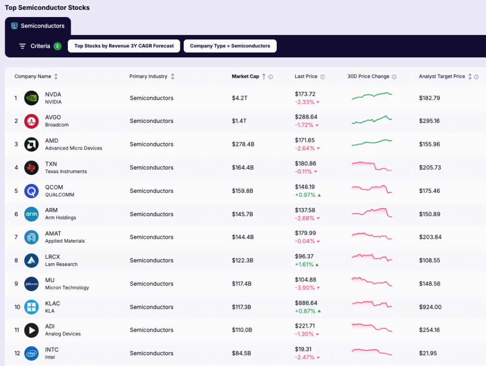Click QCOM change +0.97%
The width and height of the screenshot is (486, 366).
click(x=305, y=195)
